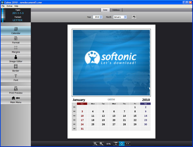193x147 pixels.
Task: Click the zoom out magnifier
Action: pos(95,143)
